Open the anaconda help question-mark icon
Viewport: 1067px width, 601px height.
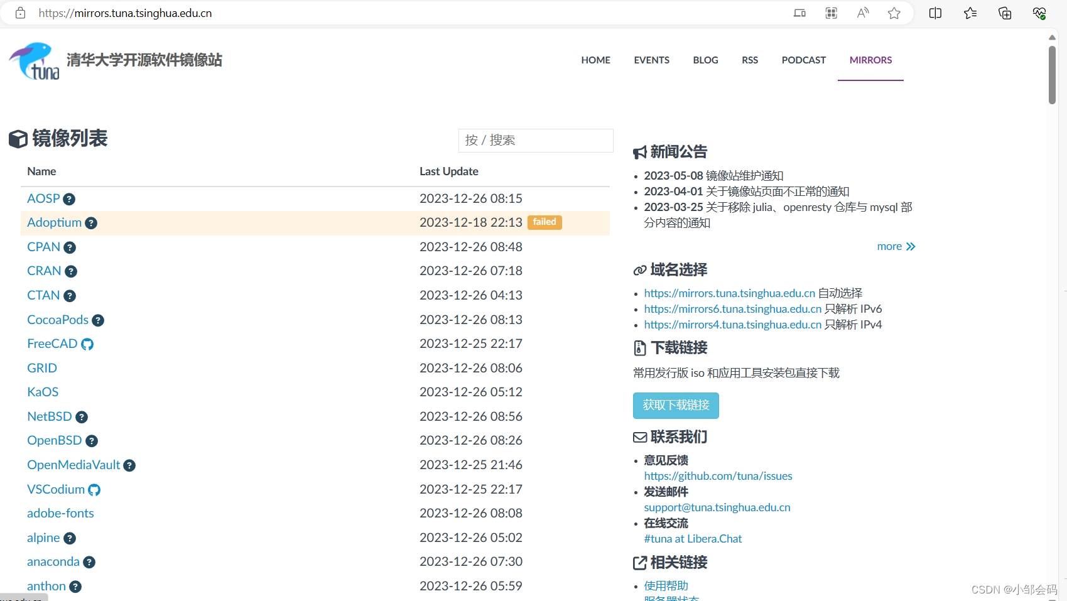click(89, 562)
